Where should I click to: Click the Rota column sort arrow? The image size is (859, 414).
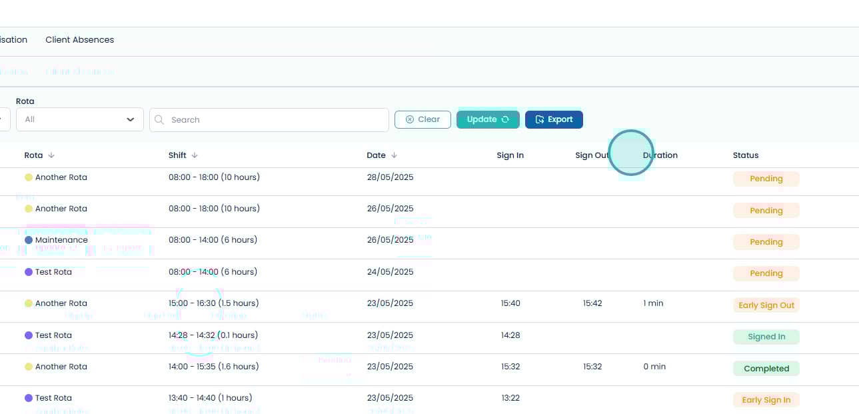[x=51, y=155]
